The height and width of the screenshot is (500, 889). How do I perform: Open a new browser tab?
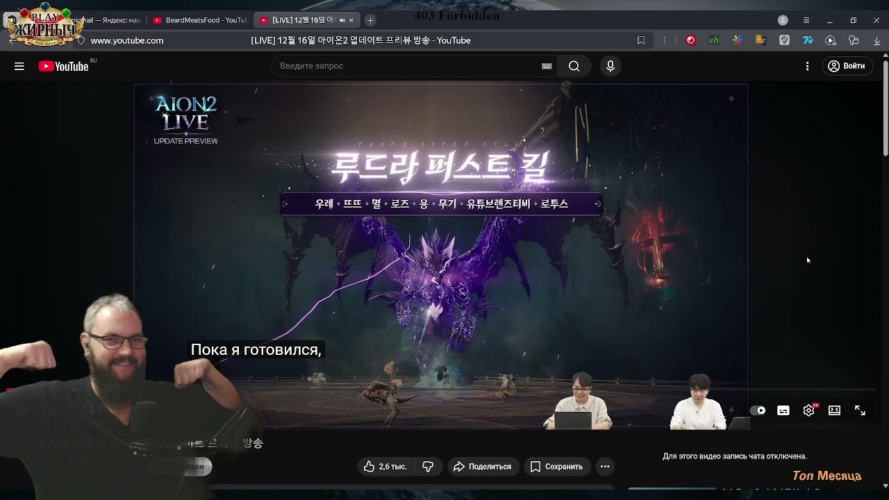pos(370,20)
